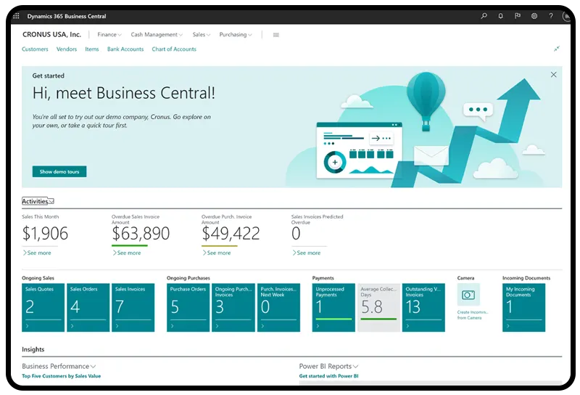
Task: Click the camera icon tile
Action: 468,295
